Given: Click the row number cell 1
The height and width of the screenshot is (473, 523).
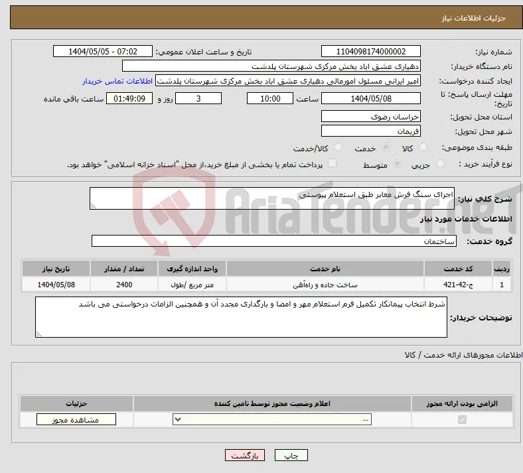Looking at the screenshot, I should [502, 285].
